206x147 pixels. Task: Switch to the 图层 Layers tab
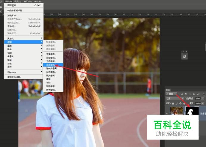click(168, 90)
